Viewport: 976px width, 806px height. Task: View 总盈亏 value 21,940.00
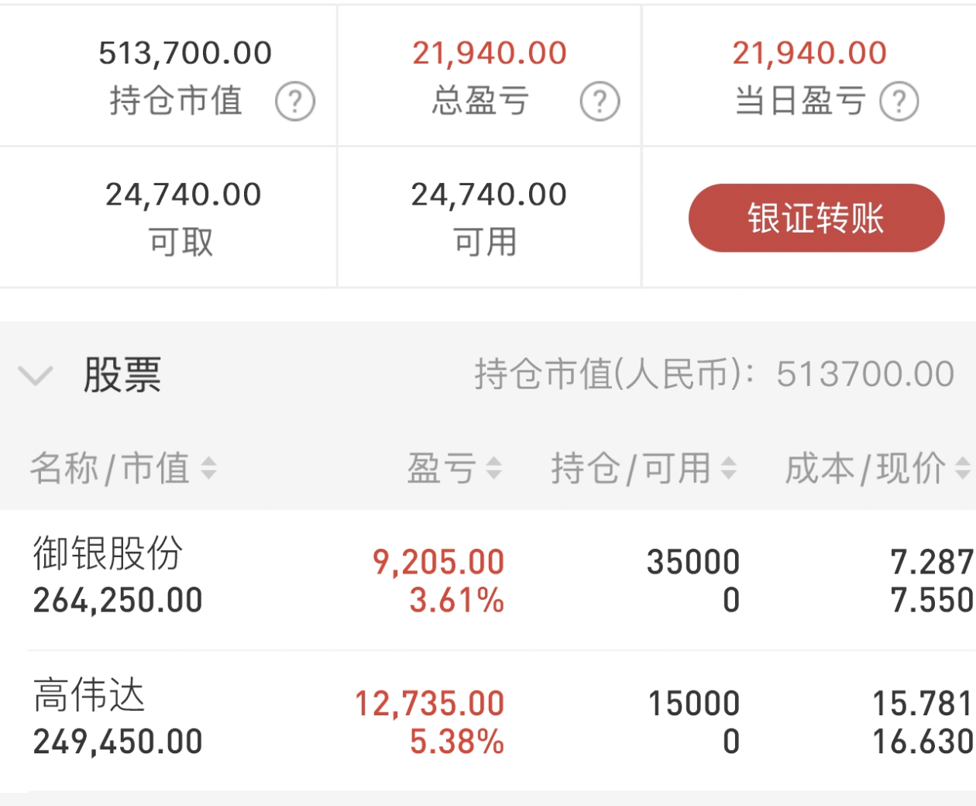pos(490,53)
